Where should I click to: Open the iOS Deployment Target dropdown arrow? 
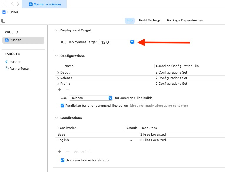[x=132, y=42]
